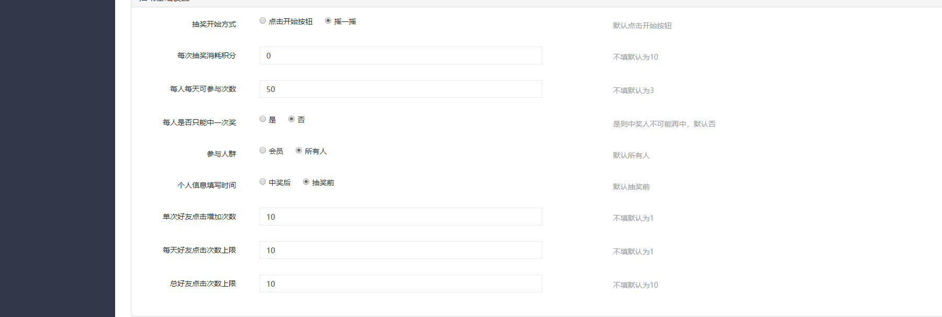Click the hint 是则中奖人不可能再中，默认否
The image size is (942, 317).
click(x=664, y=124)
